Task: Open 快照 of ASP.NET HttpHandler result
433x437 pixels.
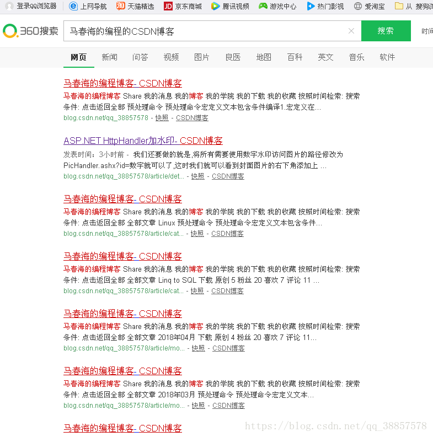Action: click(x=198, y=176)
